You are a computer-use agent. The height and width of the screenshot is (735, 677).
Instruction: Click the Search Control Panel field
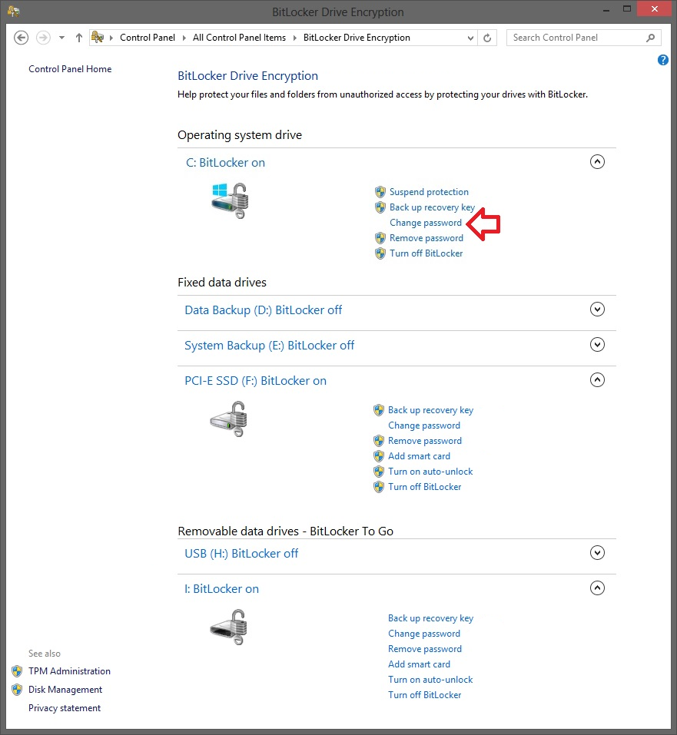(x=584, y=38)
